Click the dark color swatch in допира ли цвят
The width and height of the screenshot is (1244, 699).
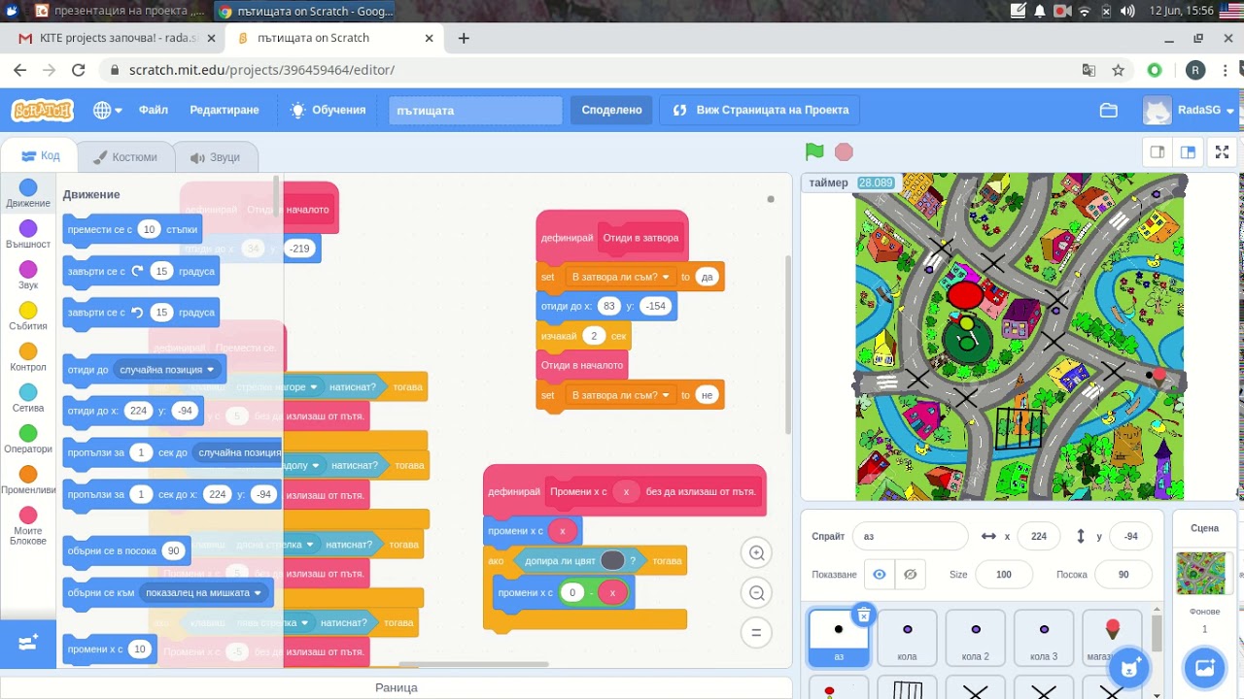click(612, 560)
